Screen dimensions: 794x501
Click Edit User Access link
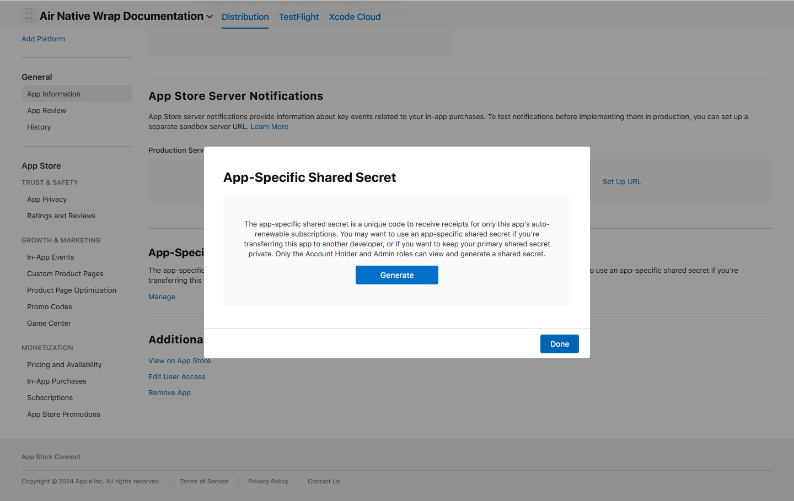(x=177, y=377)
